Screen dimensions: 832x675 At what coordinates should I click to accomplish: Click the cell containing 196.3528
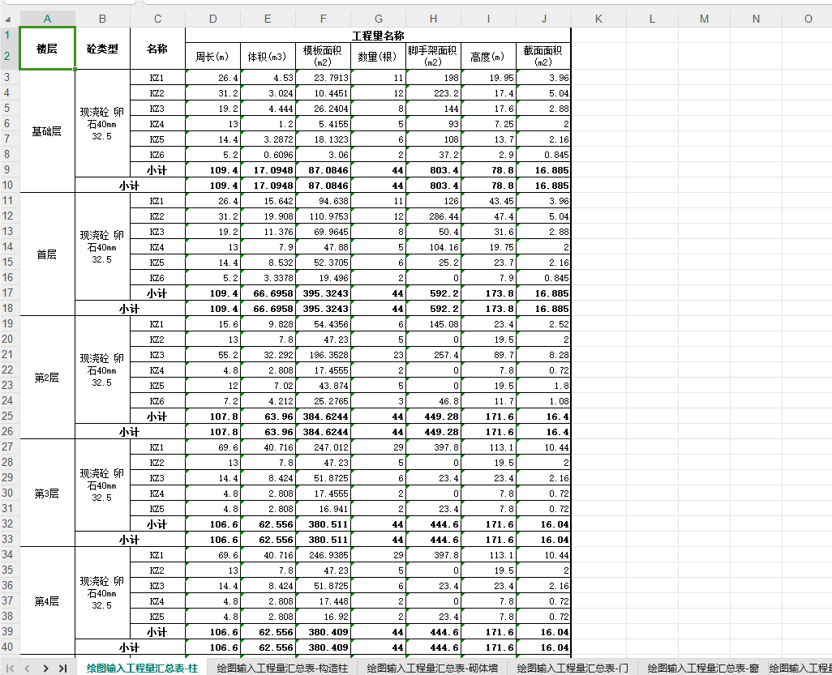coord(323,354)
